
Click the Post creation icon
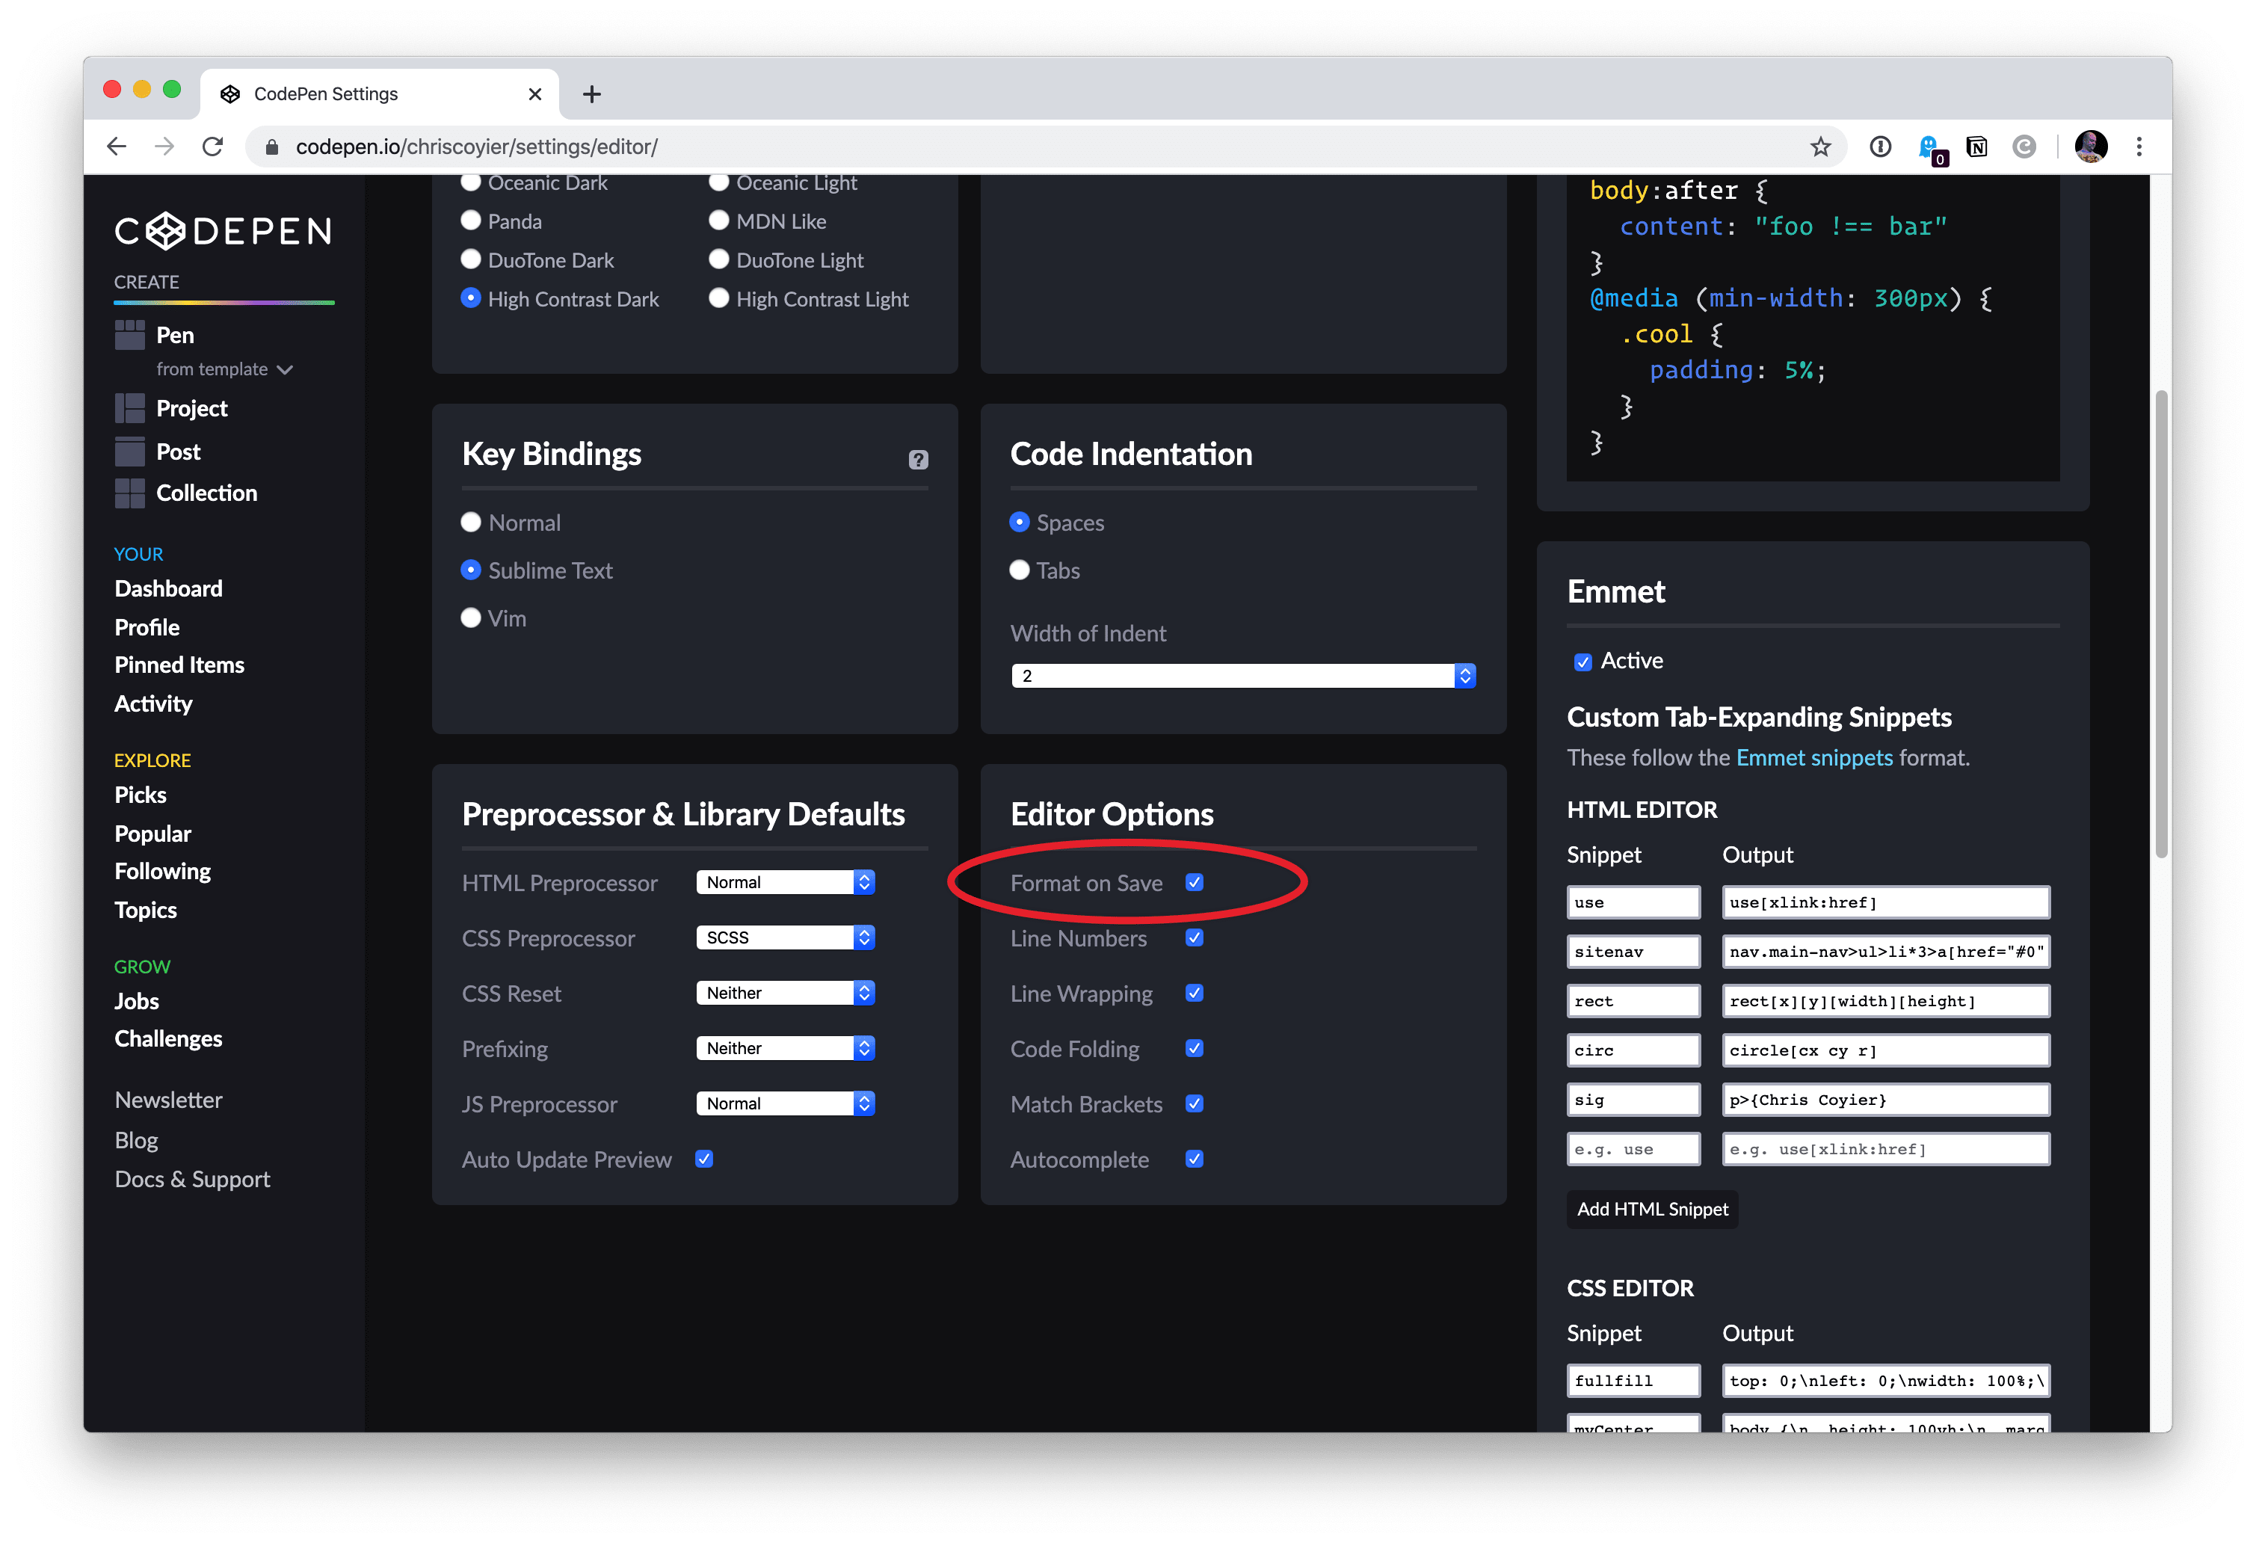click(129, 451)
